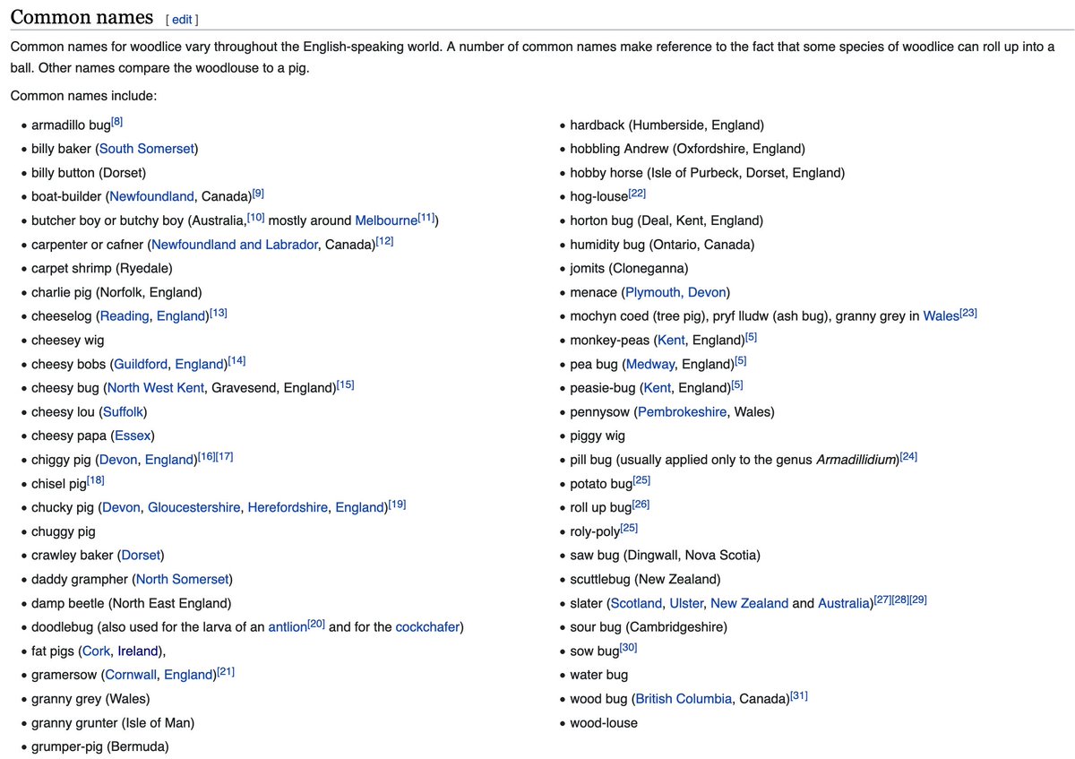Click the 'granny grunter (Isle of Man)' entry
1075x759 pixels.
pyautogui.click(x=113, y=722)
